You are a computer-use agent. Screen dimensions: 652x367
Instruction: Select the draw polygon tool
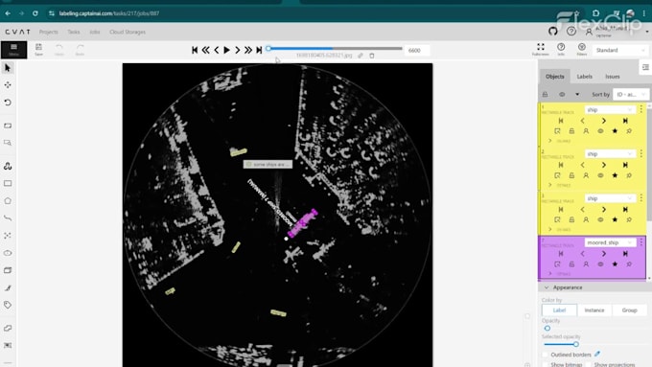coord(8,201)
